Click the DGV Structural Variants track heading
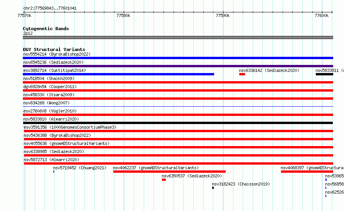Viewport: 344px width, 211px height. point(54,49)
